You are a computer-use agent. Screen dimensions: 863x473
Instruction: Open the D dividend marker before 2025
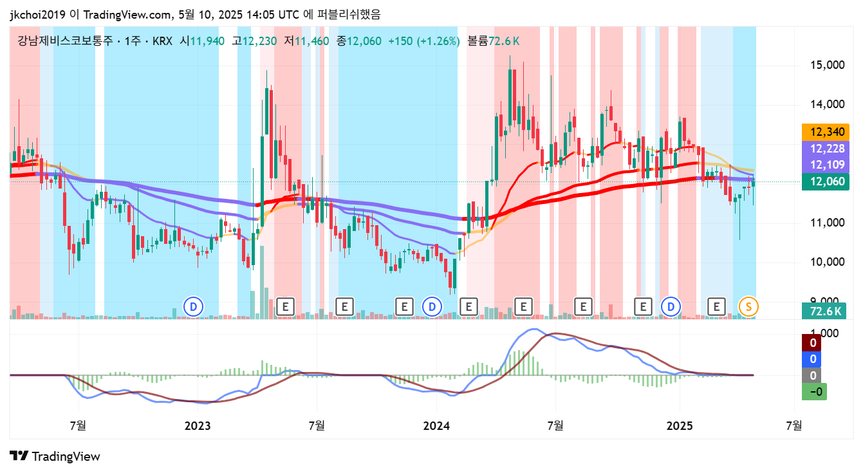pyautogui.click(x=671, y=306)
